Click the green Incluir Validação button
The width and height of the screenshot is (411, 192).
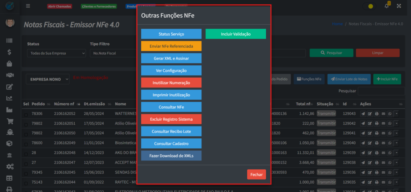click(x=236, y=34)
